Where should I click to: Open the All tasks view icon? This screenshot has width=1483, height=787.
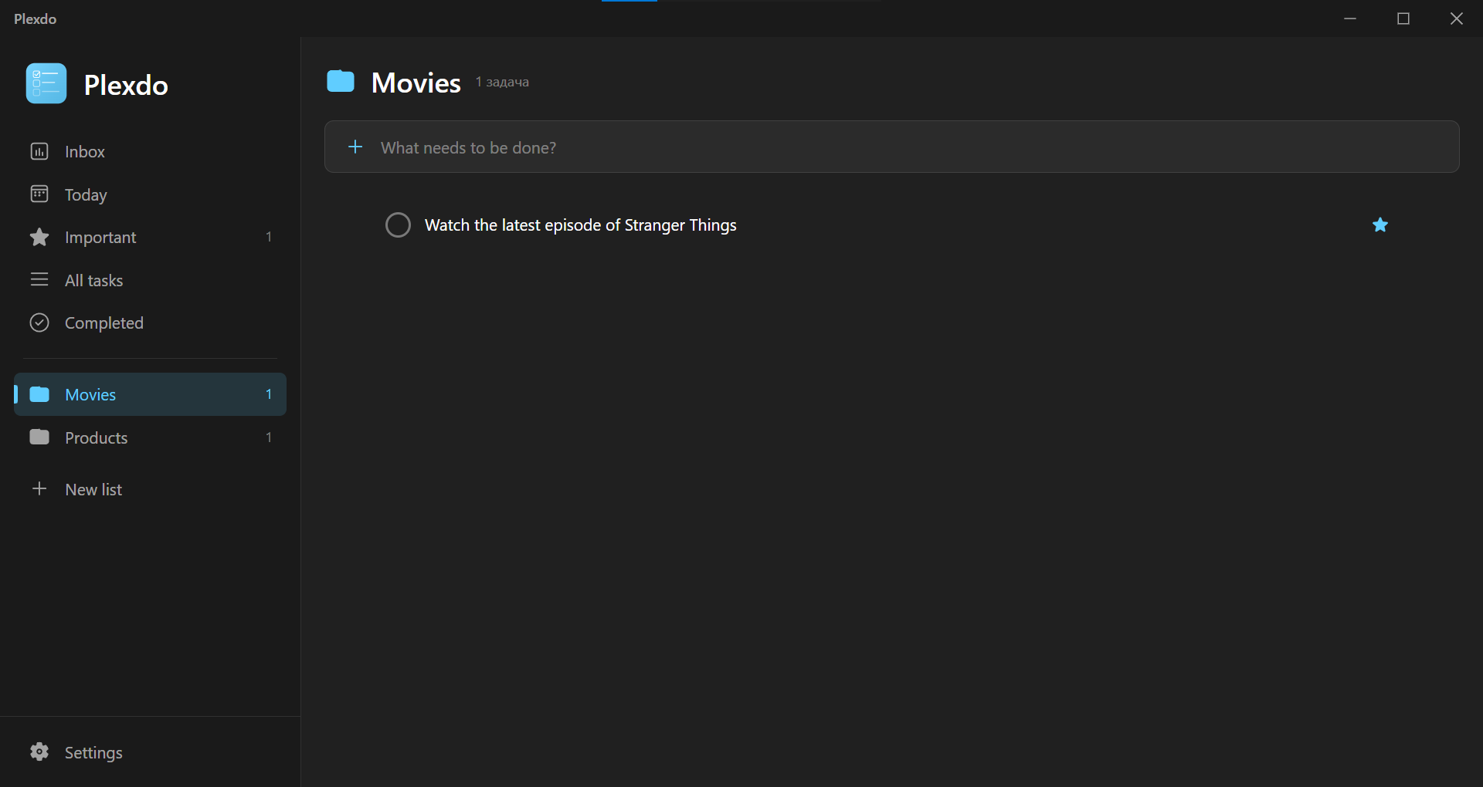(x=39, y=279)
